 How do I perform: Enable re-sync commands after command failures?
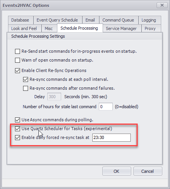point(25,88)
